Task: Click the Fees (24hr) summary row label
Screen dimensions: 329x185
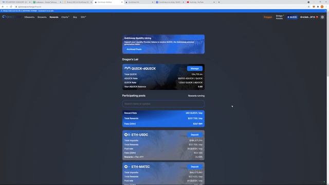Action: (x=130, y=124)
